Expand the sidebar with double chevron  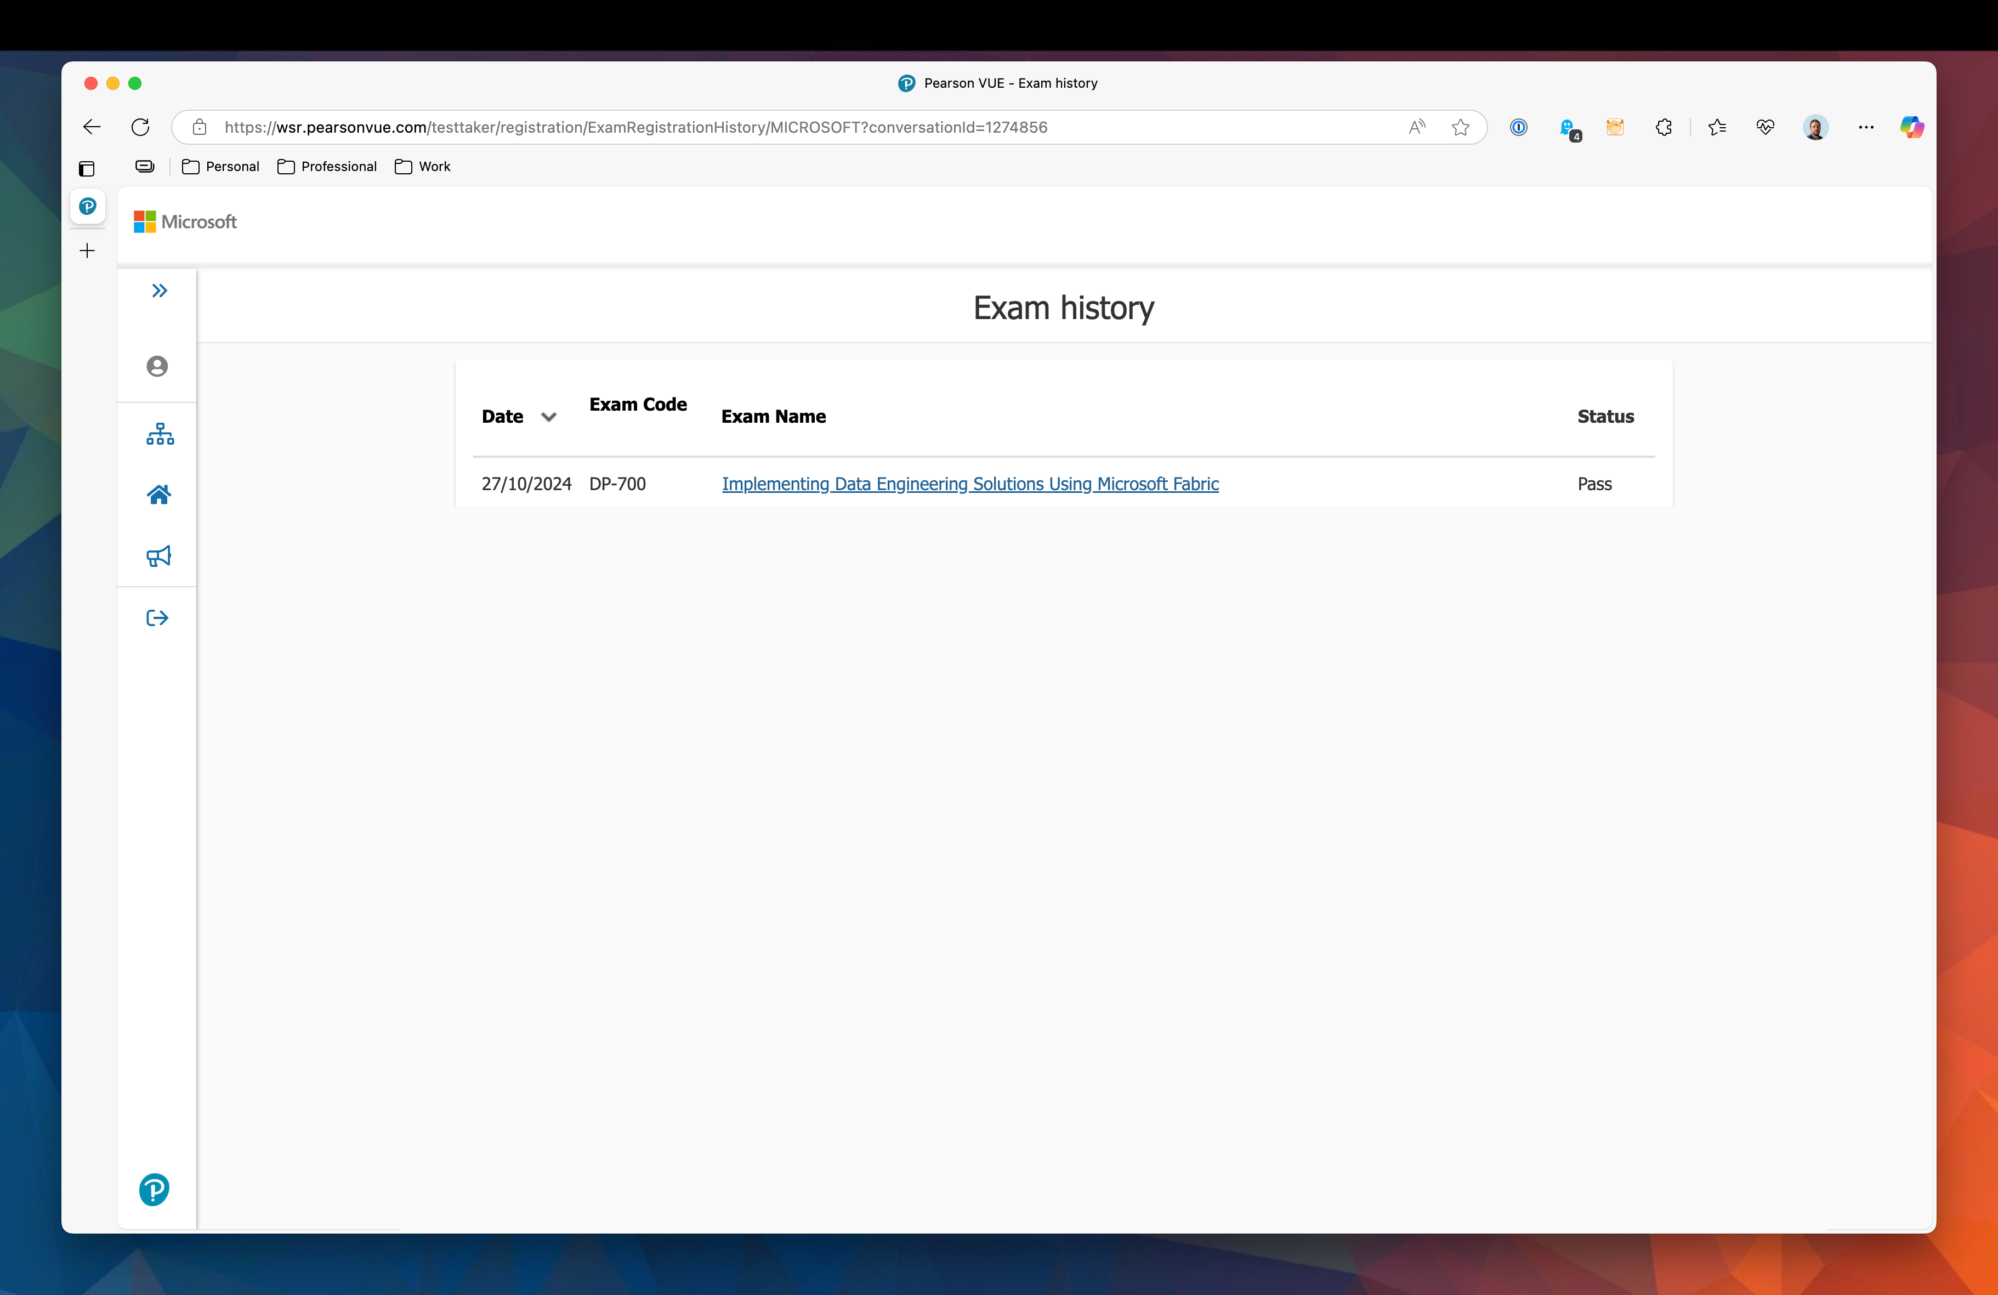[160, 291]
